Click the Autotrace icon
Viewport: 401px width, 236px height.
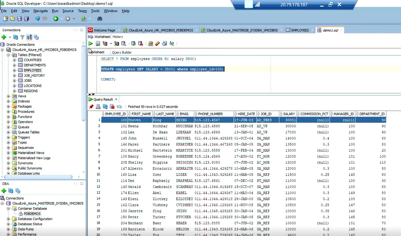(117, 43)
